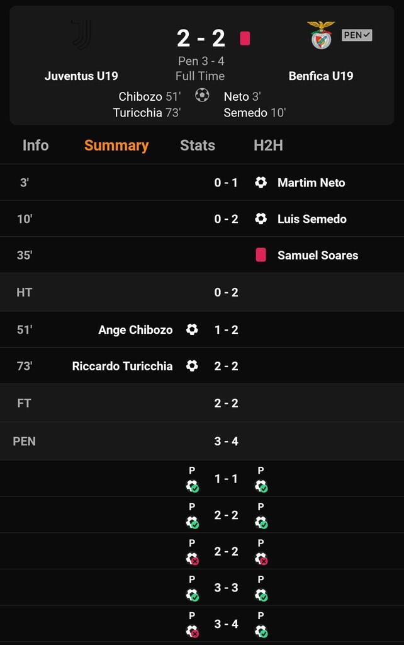Click the PEN winner badge beside Benfica
This screenshot has height=645, width=404.
coord(357,35)
